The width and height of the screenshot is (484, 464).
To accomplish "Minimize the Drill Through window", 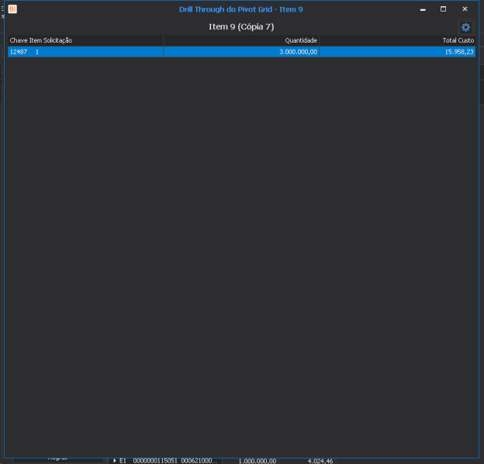I will pyautogui.click(x=423, y=9).
